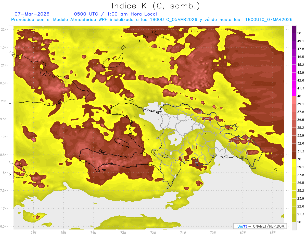Click the colorbar label "46.5"

click(301, 57)
